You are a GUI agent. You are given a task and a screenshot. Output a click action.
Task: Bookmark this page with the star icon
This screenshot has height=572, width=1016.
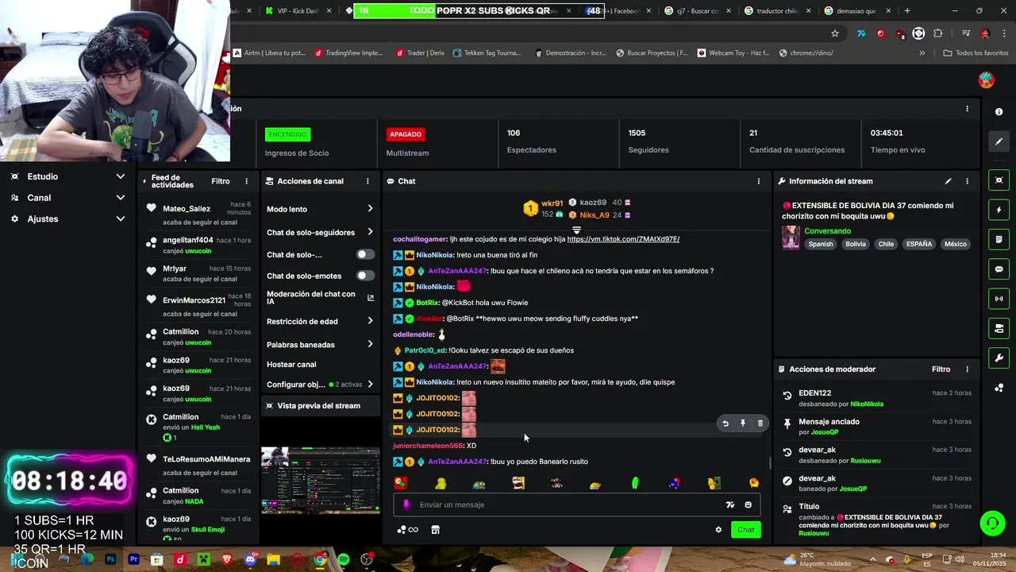(x=835, y=33)
